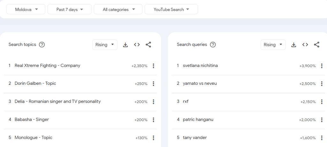Open more options for Dorin Galben row
The height and width of the screenshot is (147, 327).
pos(154,84)
